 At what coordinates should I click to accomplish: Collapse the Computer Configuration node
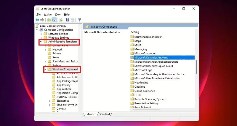37,30
